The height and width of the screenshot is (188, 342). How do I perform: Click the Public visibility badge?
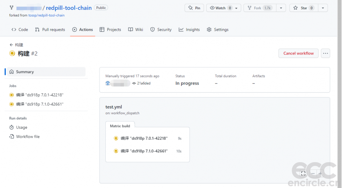coord(101,8)
